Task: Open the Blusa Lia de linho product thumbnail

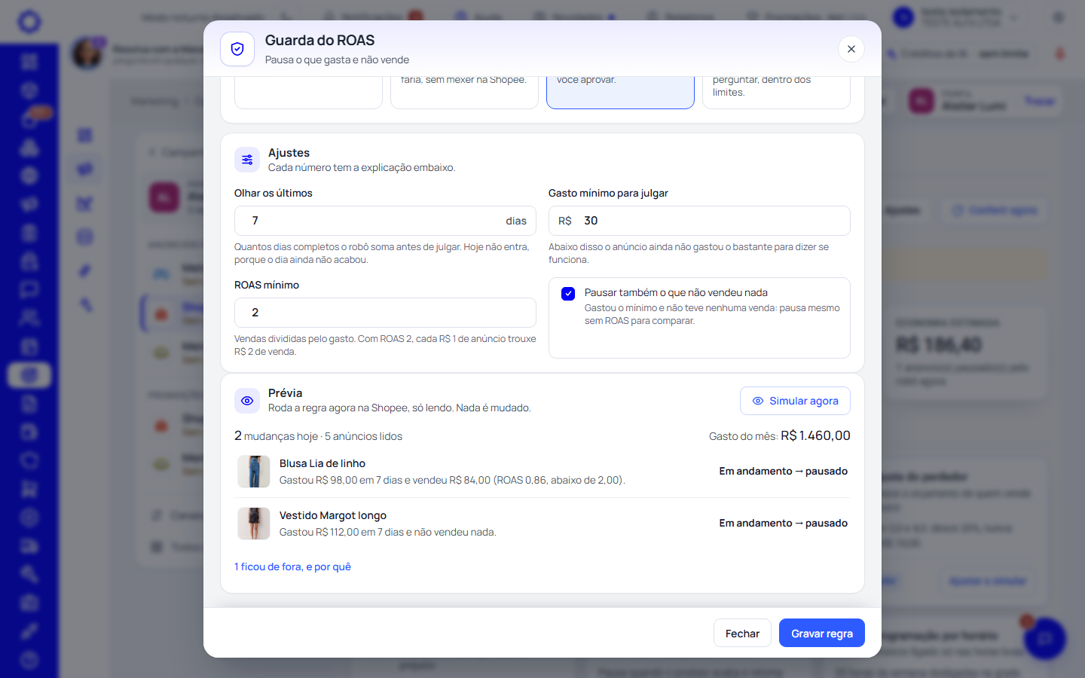Action: pyautogui.click(x=254, y=472)
